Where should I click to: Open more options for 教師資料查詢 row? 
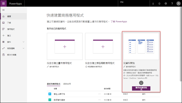(99, 100)
